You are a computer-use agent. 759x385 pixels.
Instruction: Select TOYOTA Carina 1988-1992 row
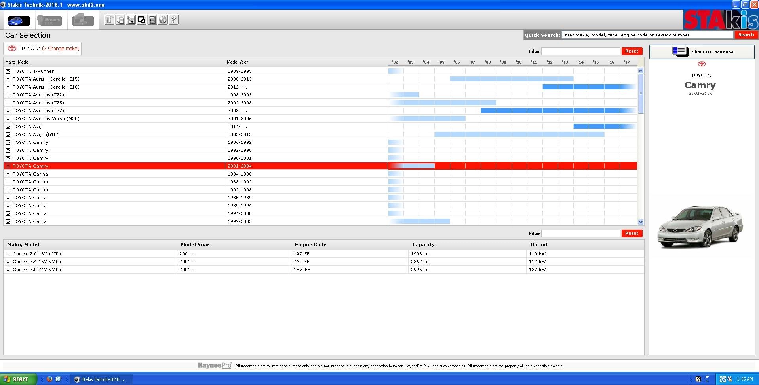[320, 182]
